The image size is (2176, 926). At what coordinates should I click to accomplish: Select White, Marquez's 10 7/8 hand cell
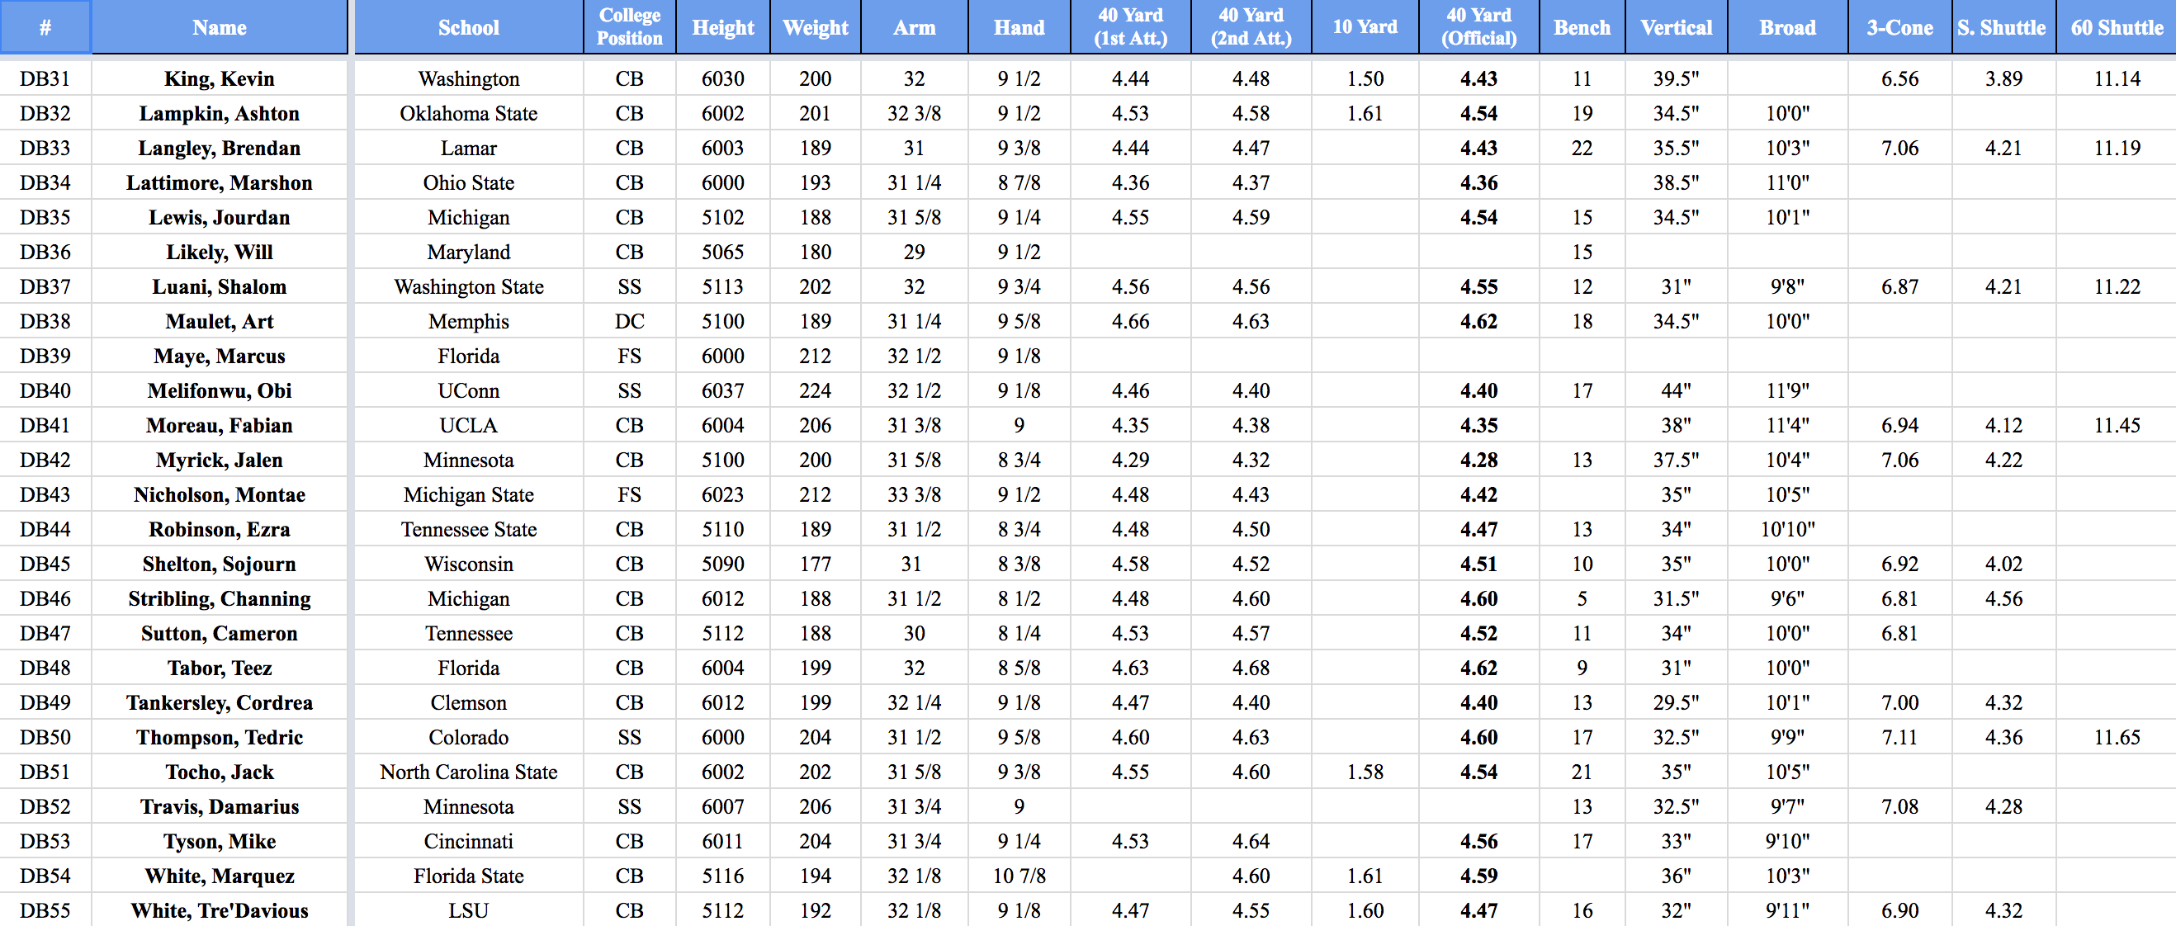[x=1019, y=876]
